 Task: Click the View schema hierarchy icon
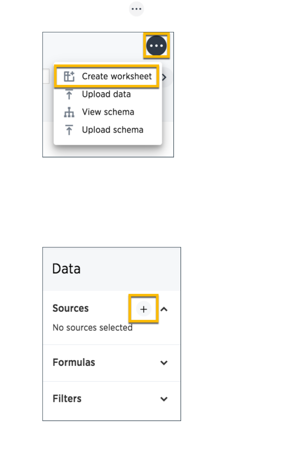(69, 112)
